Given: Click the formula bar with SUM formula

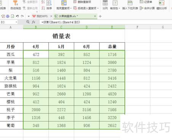Looking at the screenshot, I should pyautogui.click(x=105, y=22).
